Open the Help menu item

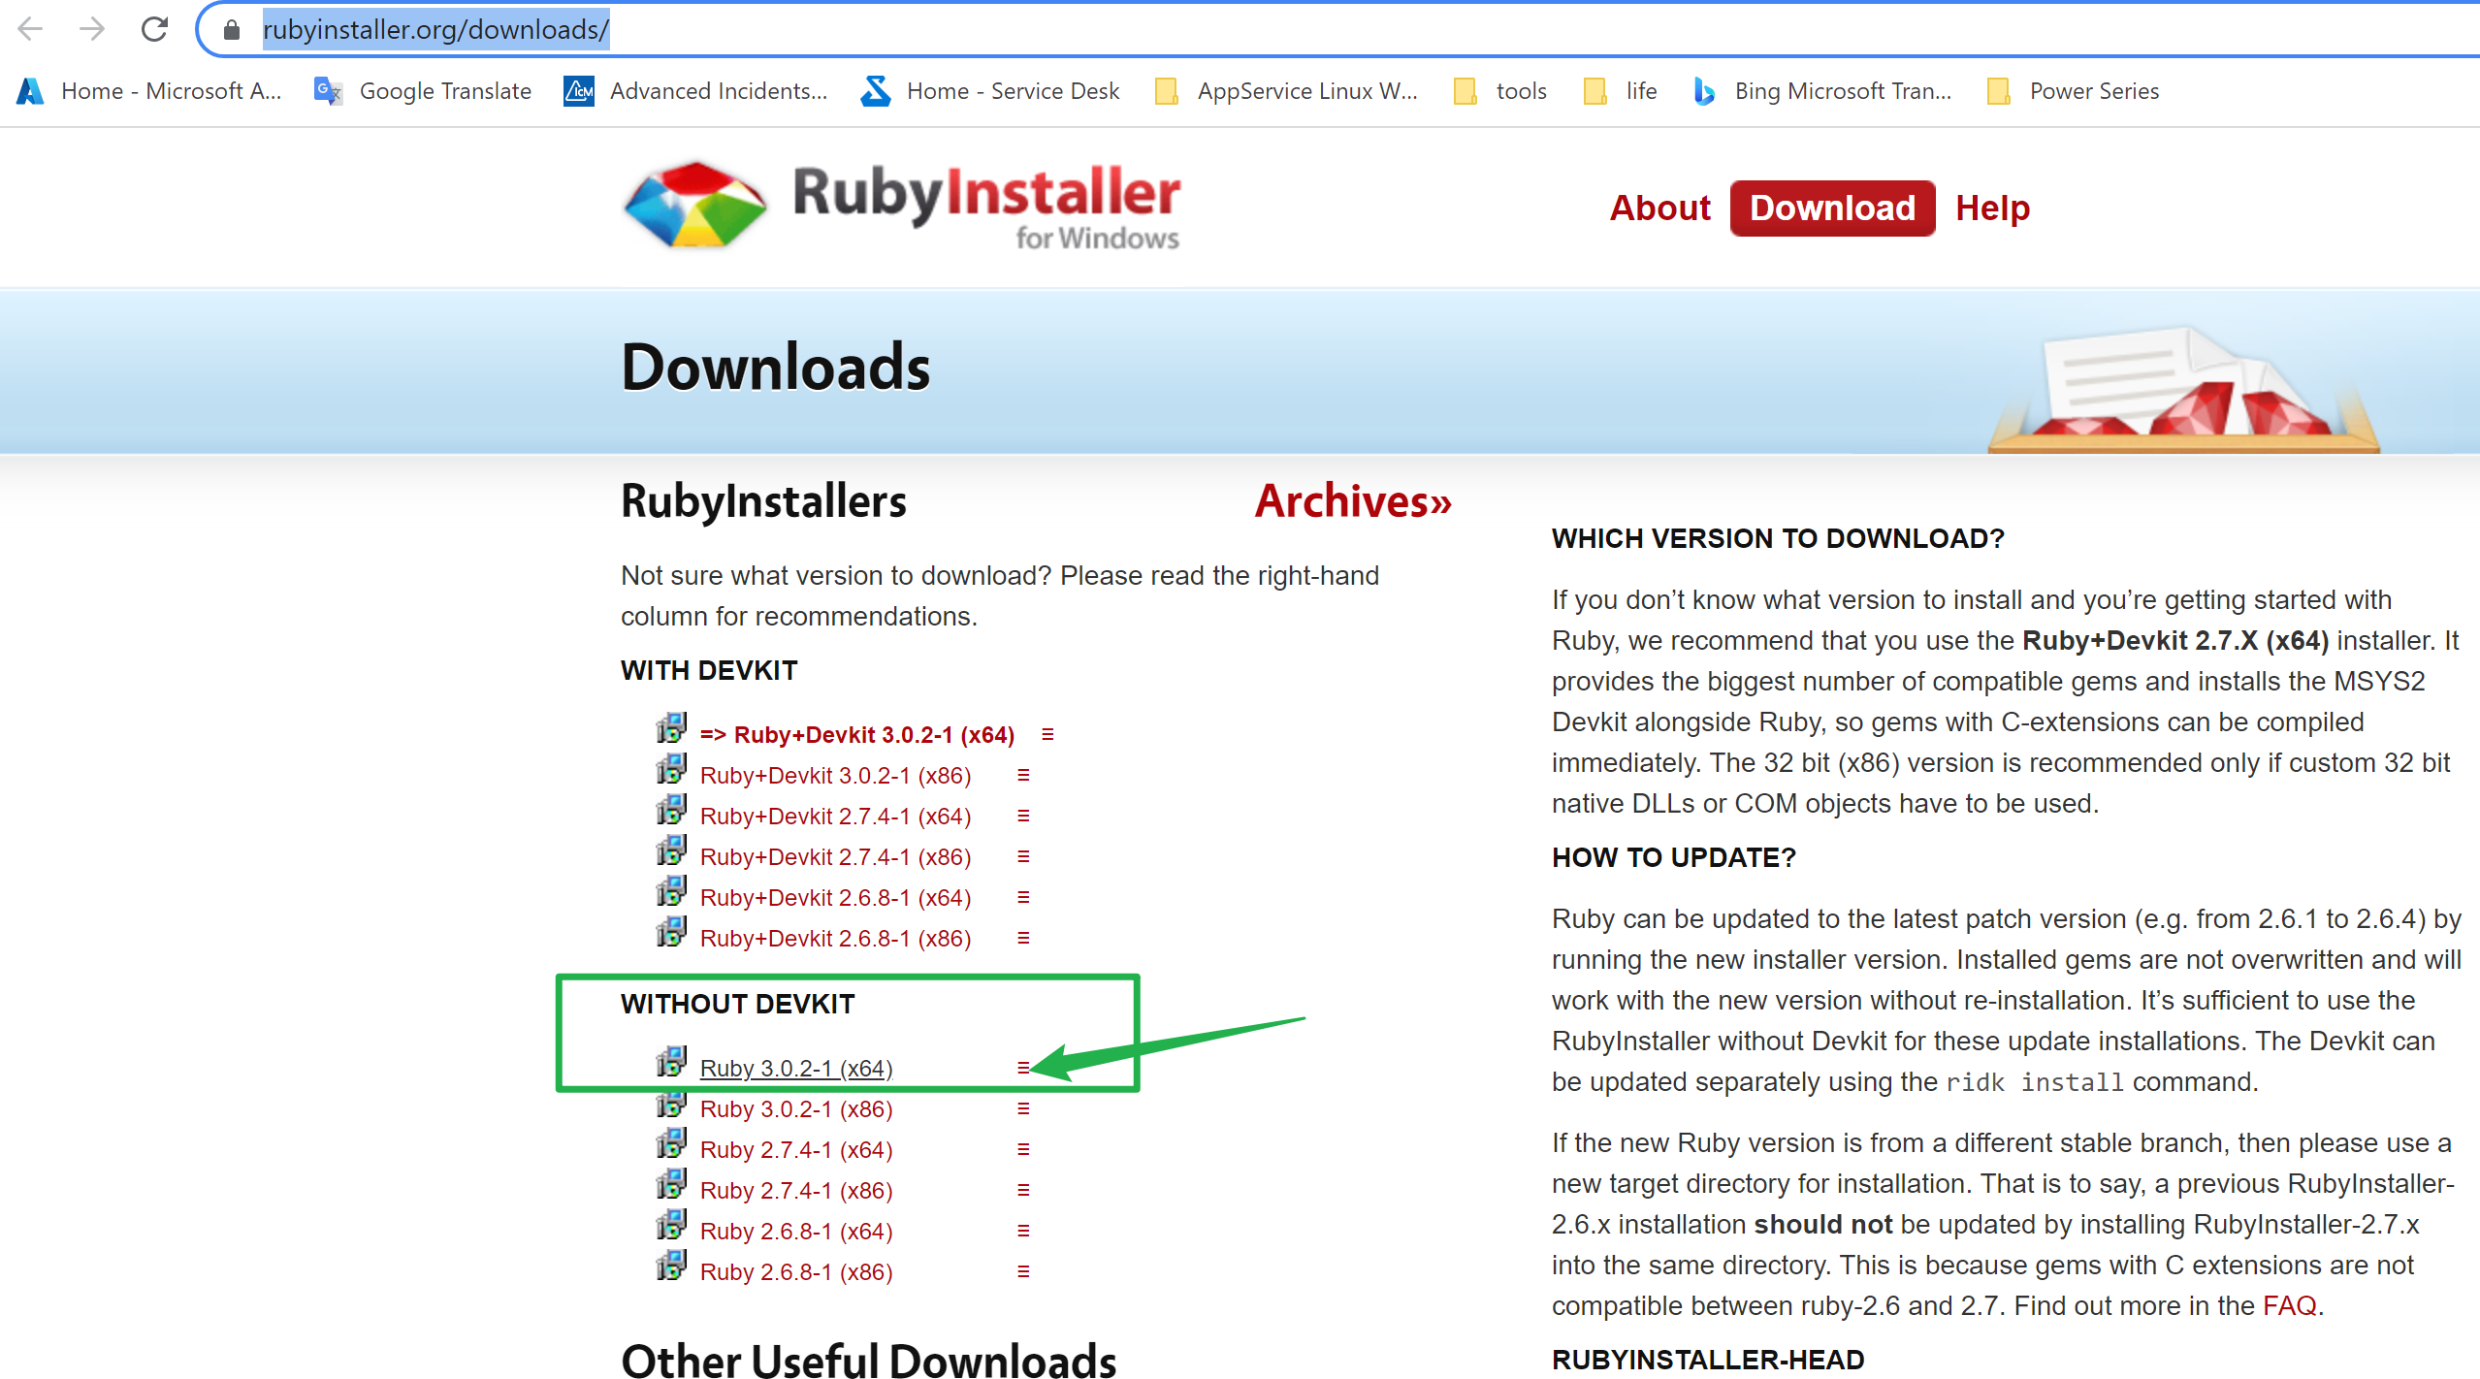[1992, 208]
